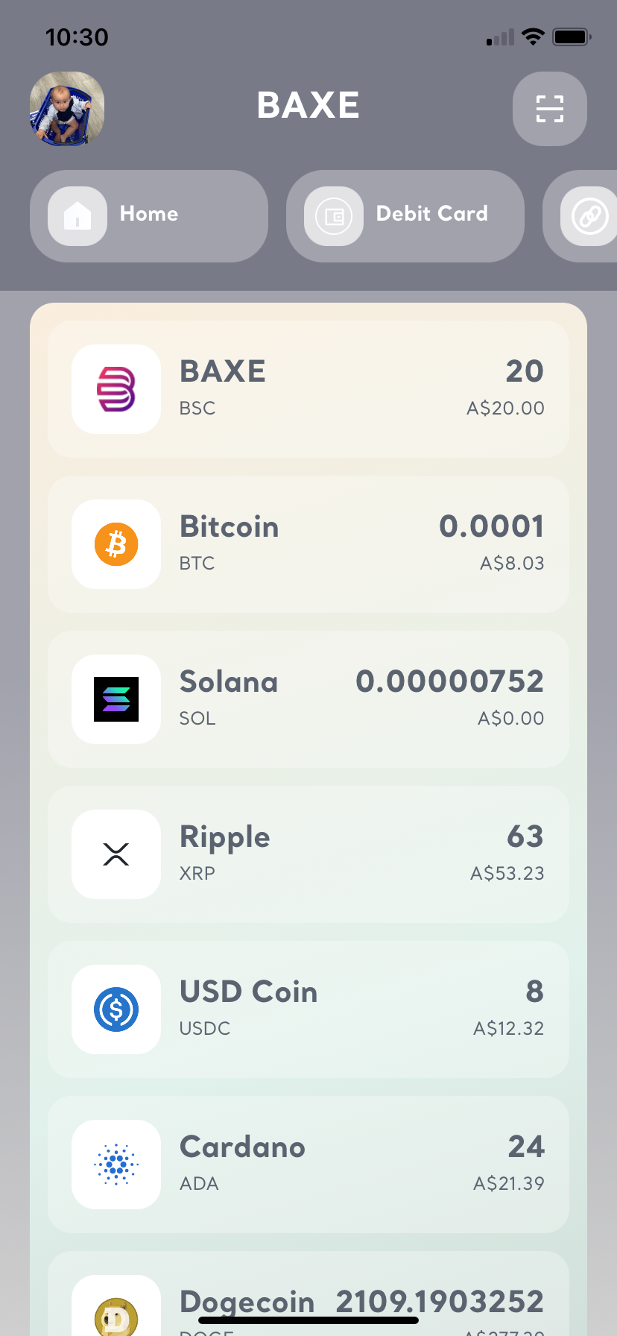
Task: Tap the USD Coin logo icon
Action: pyautogui.click(x=116, y=1009)
